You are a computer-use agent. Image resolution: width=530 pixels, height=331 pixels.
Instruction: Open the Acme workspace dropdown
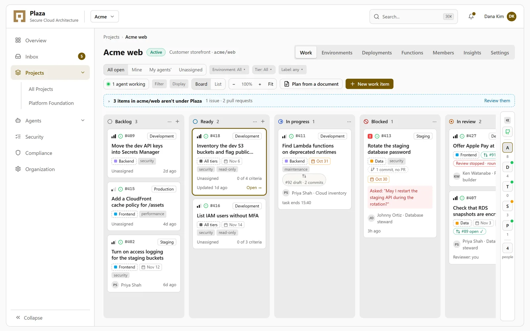point(105,17)
